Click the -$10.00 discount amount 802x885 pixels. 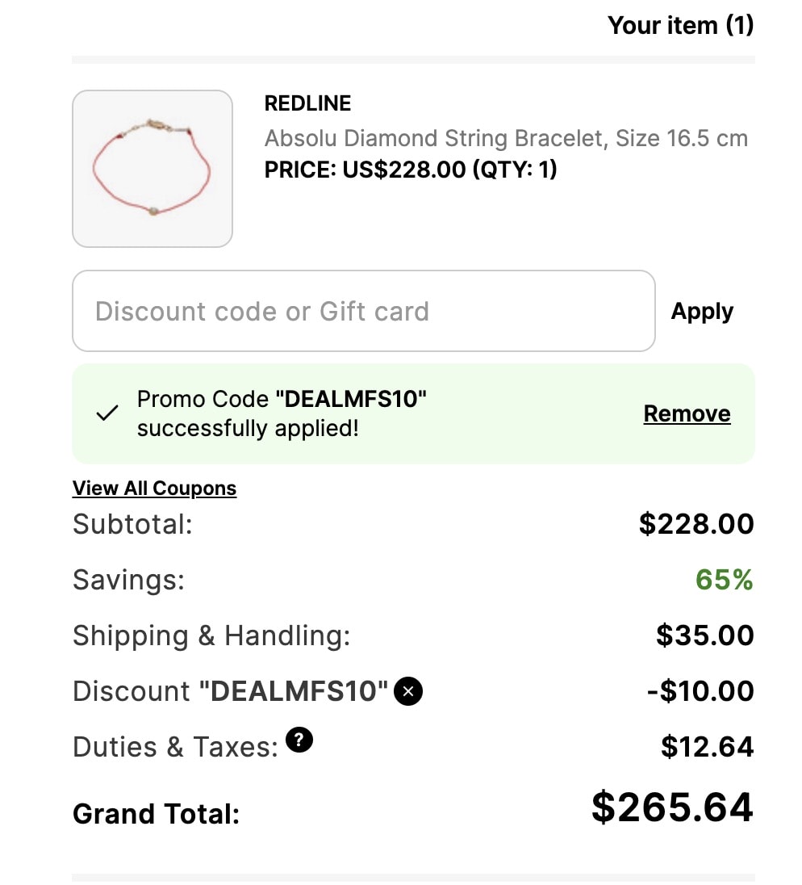pyautogui.click(x=700, y=691)
